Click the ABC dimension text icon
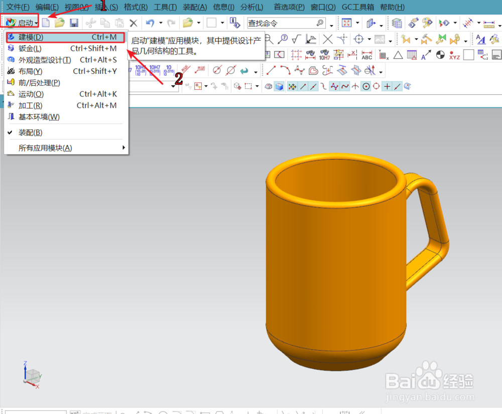Screen dimensions: 502x414 366,55
